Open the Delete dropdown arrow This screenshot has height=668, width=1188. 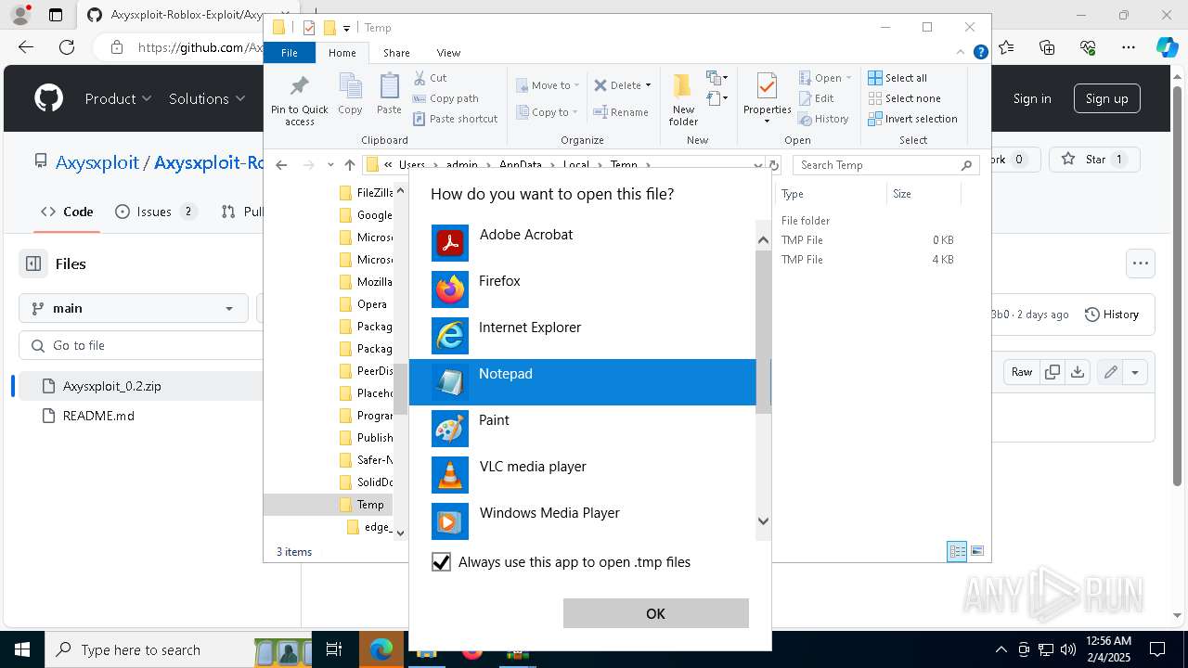tap(648, 85)
